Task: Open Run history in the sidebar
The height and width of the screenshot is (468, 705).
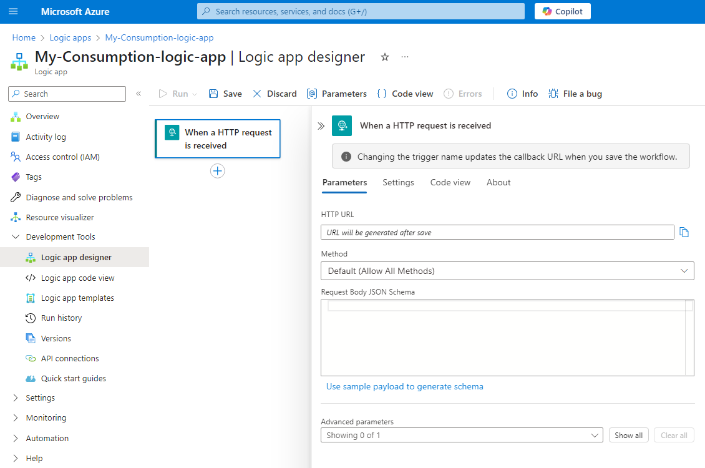Action: click(61, 318)
